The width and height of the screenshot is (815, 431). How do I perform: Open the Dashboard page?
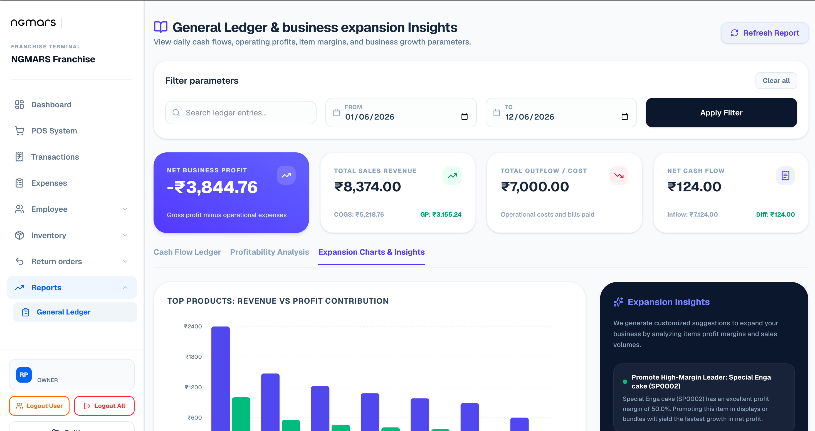(x=72, y=105)
